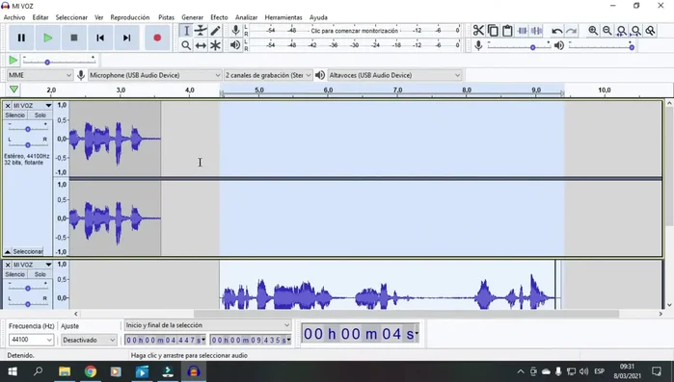
Task: Zoom in on the timeline
Action: (593, 31)
